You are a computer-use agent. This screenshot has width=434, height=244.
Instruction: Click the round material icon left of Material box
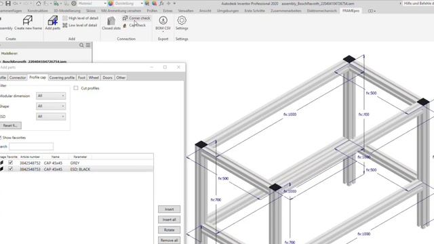coord(74,3)
